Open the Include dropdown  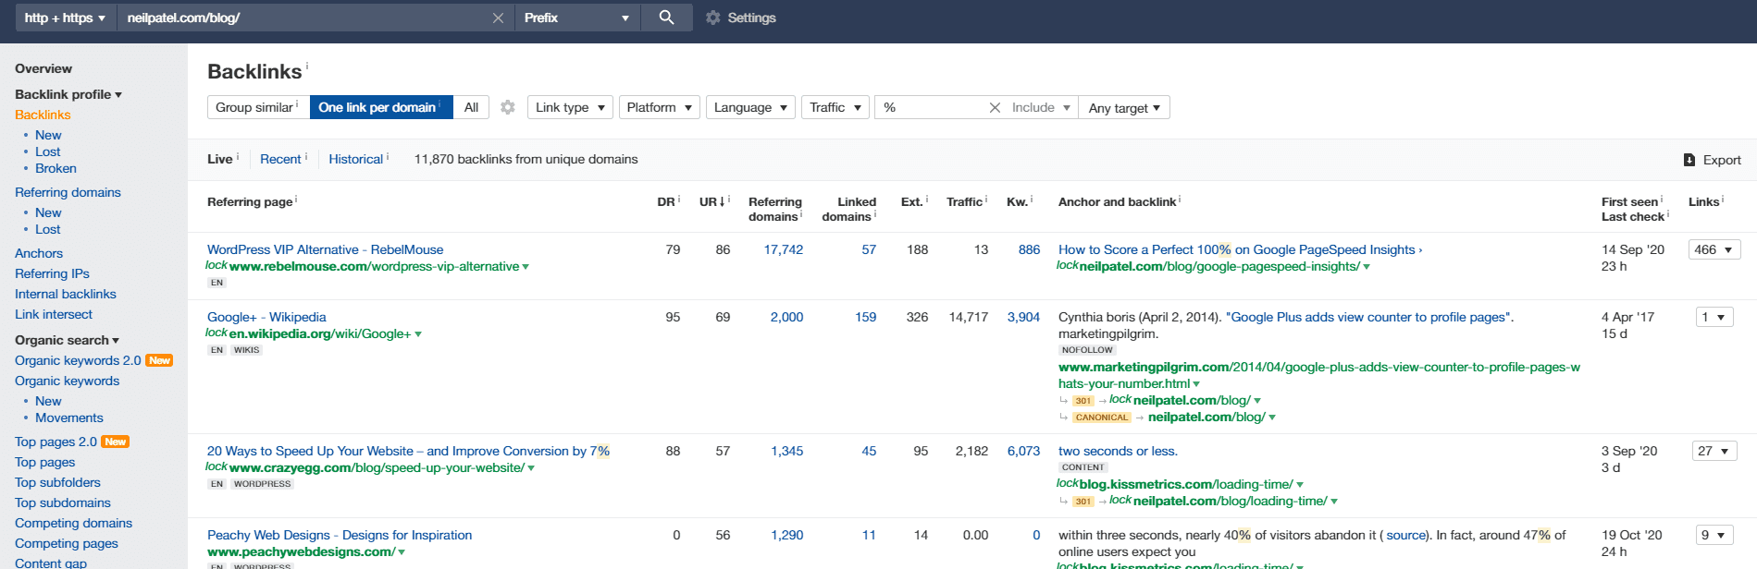tap(1041, 107)
